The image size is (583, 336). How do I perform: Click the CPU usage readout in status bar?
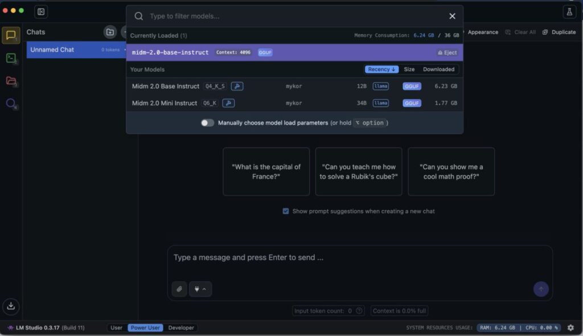541,327
